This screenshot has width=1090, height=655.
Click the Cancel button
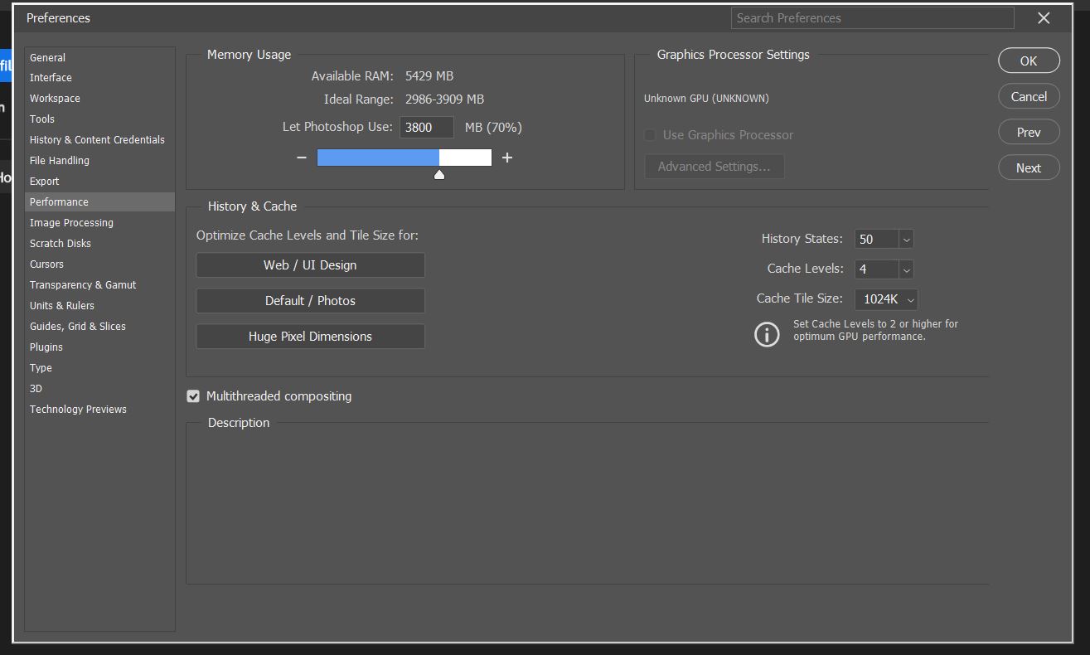coord(1029,96)
